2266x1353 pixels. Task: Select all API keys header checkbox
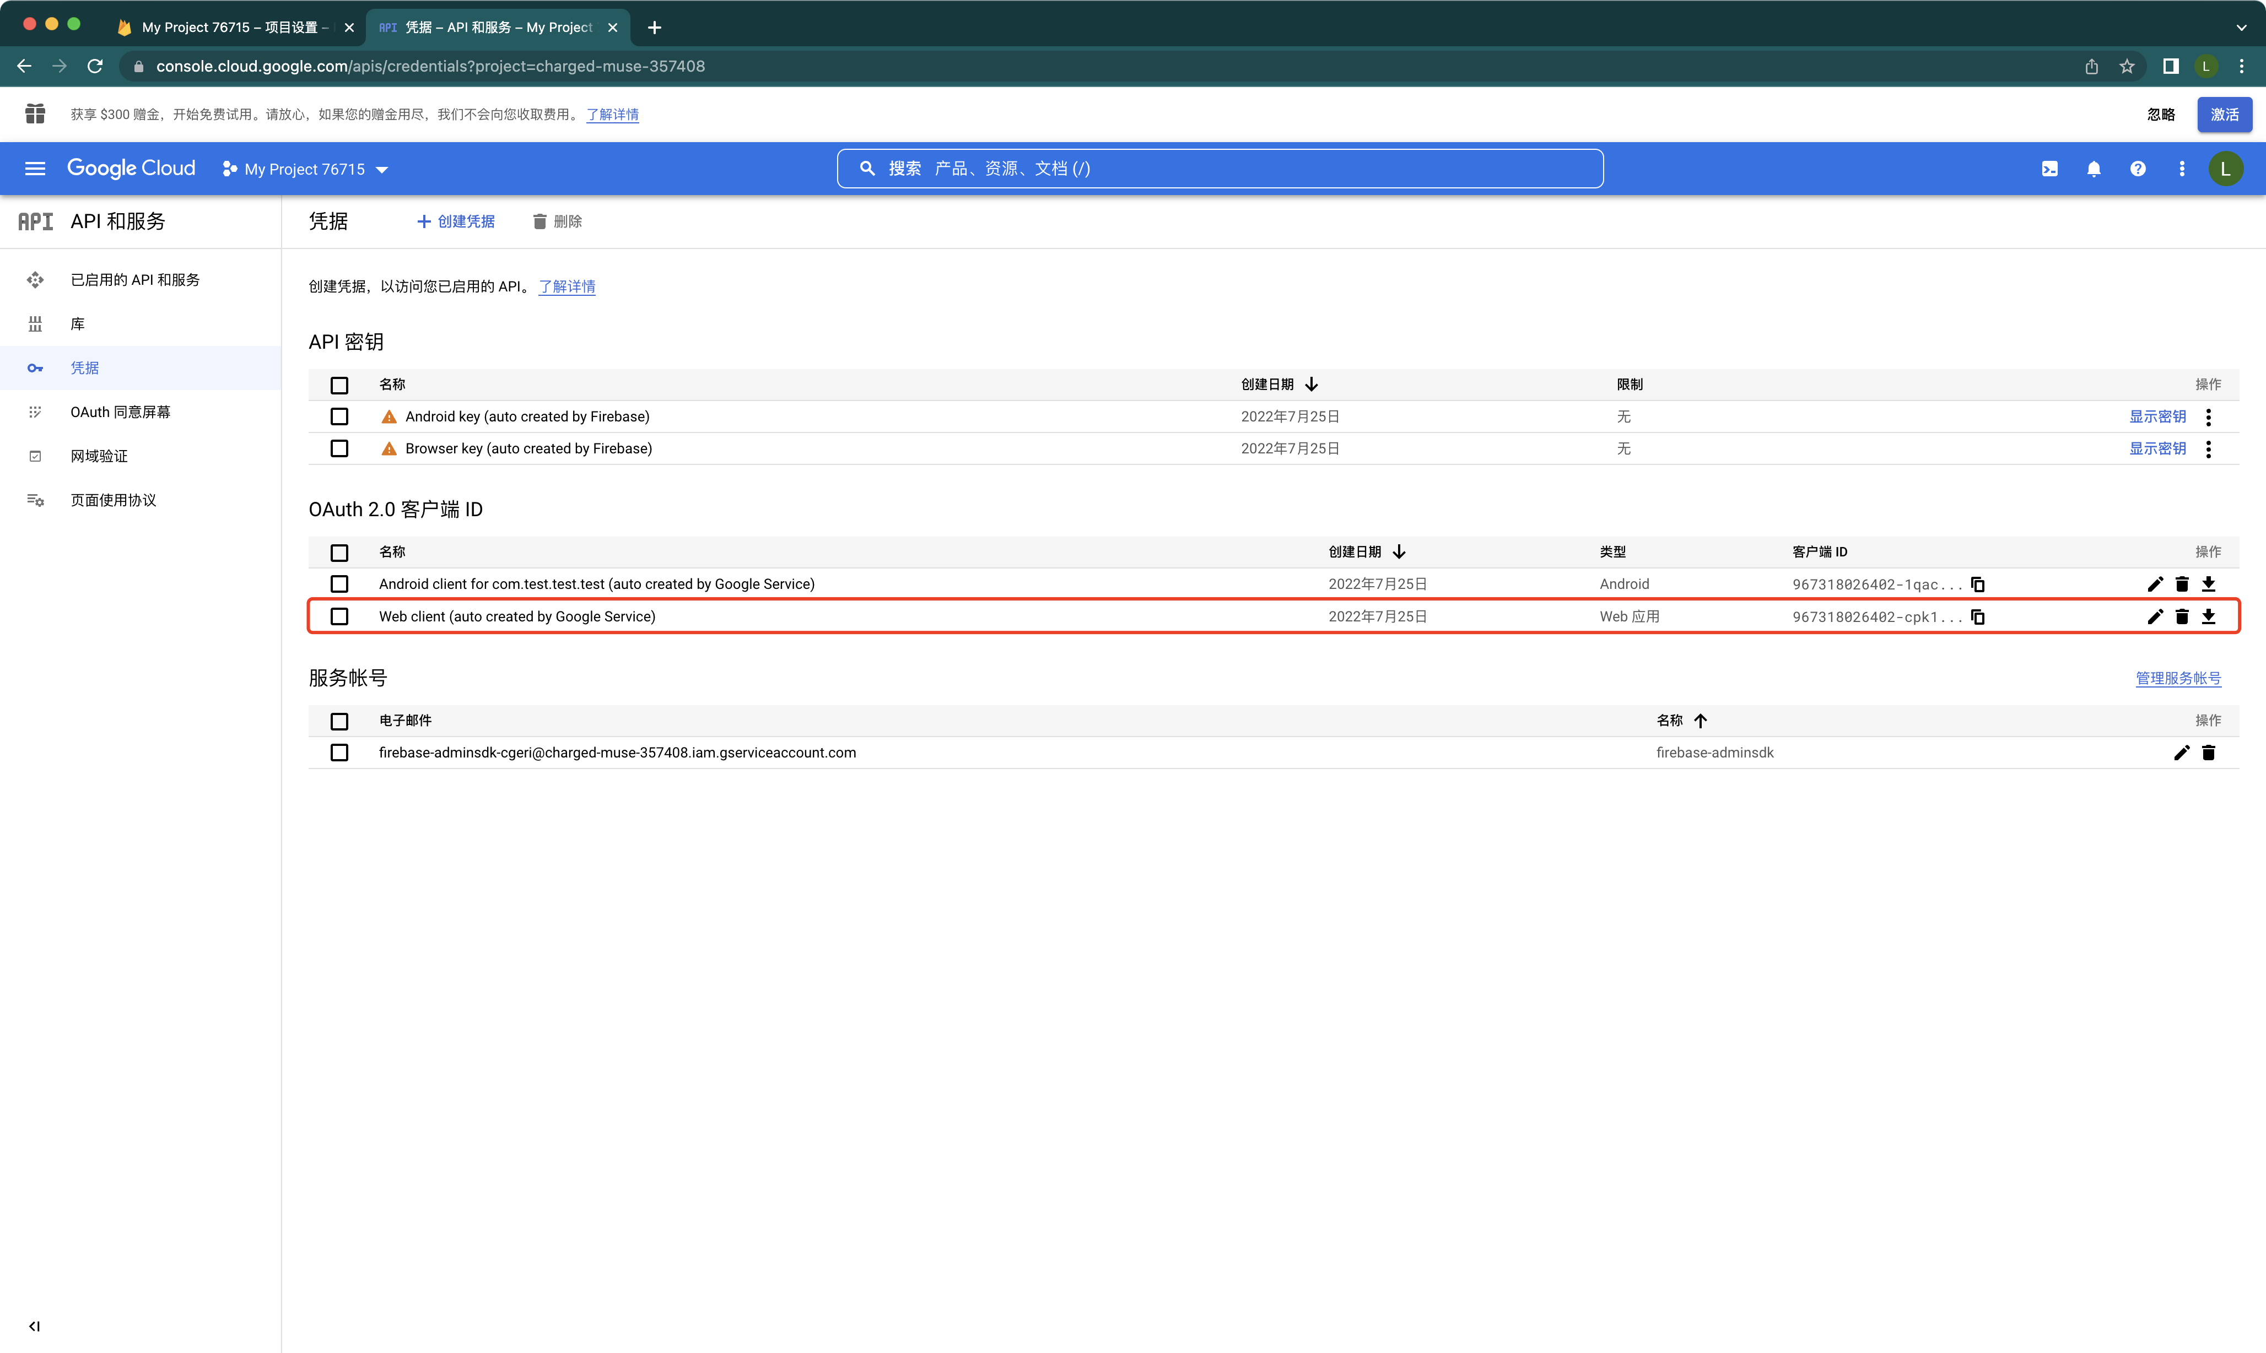click(339, 386)
